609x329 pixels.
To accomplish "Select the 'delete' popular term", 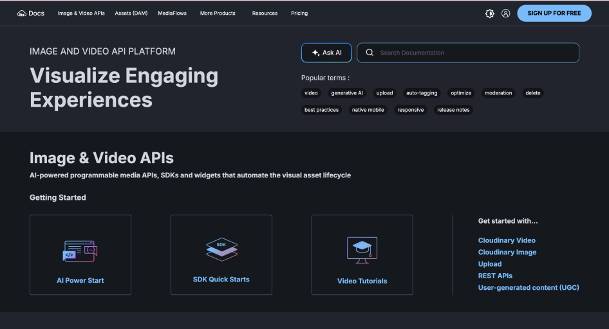I will click(533, 93).
